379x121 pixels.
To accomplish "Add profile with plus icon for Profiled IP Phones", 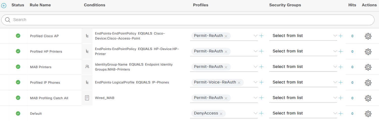I will click(x=262, y=82).
